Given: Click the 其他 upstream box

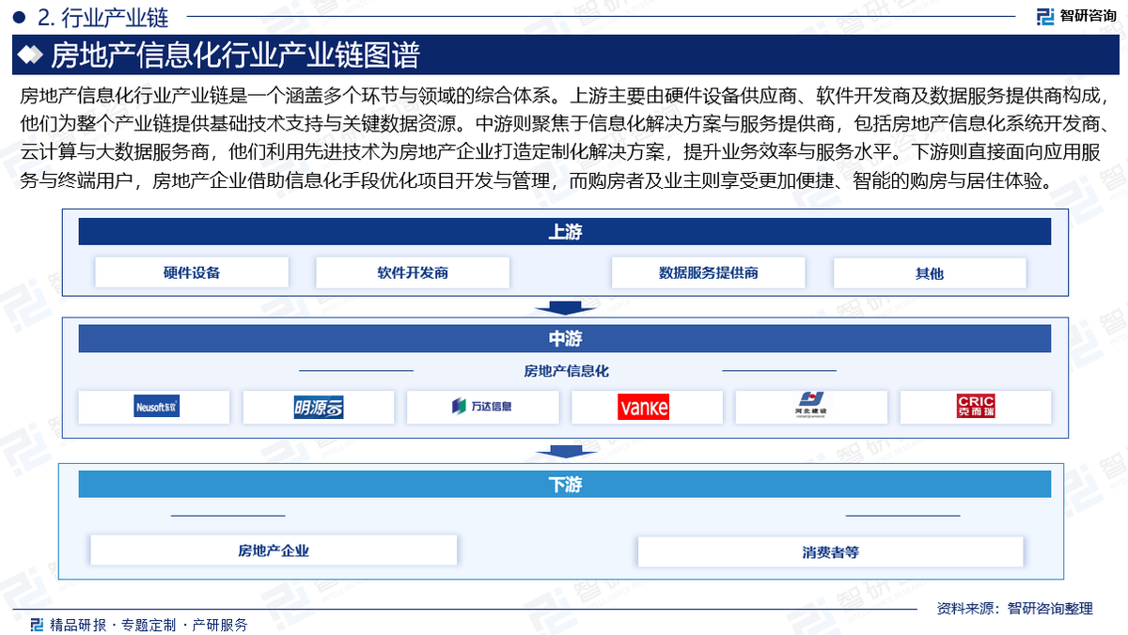Looking at the screenshot, I should click(x=929, y=272).
